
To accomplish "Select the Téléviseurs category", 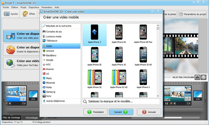I will point(61,41).
